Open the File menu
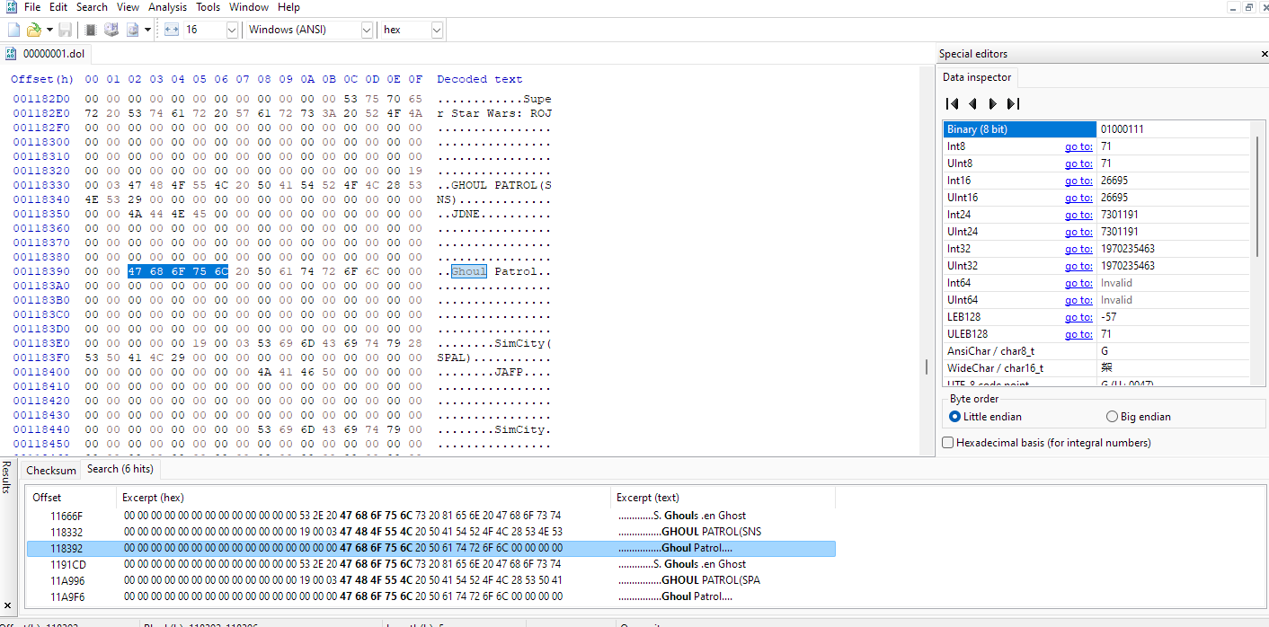 [32, 7]
